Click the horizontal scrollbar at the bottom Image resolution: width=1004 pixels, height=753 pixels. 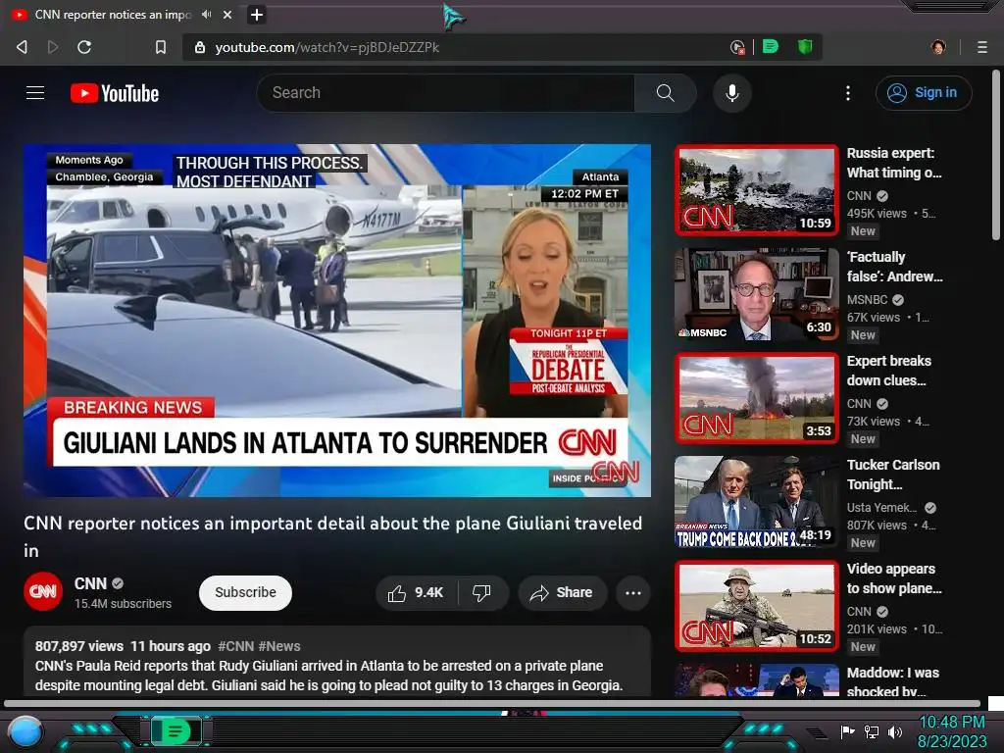(x=492, y=704)
